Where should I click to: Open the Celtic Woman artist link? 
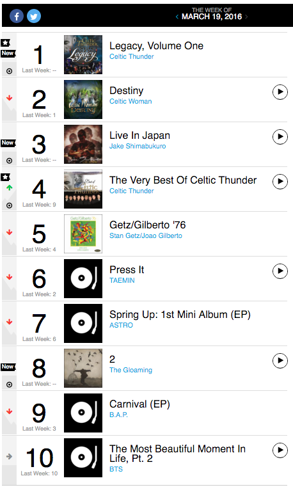[131, 101]
